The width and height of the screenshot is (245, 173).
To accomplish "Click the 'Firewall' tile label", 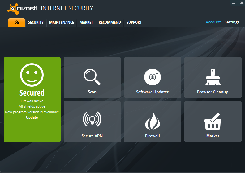I will (153, 136).
